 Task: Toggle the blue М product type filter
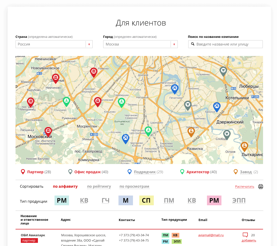point(126,200)
